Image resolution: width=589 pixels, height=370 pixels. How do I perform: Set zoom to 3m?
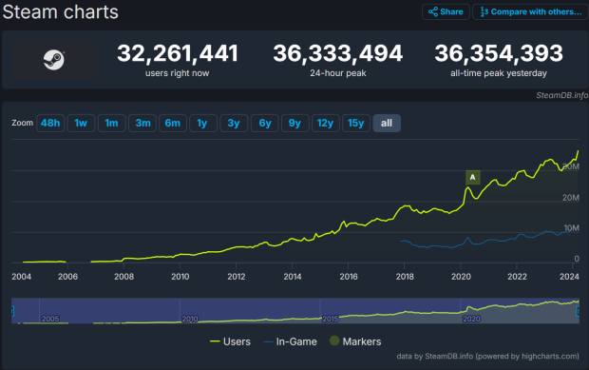coord(142,123)
